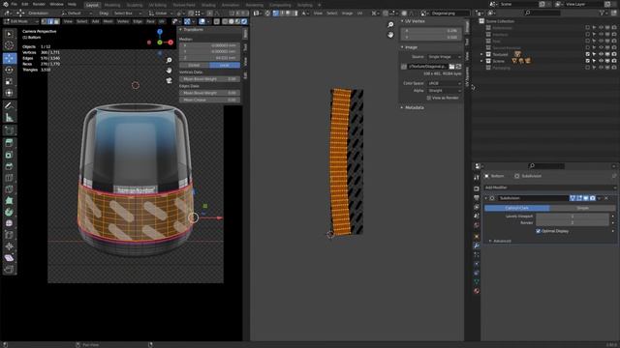620x348 pixels.
Task: Toggle camera view icon in 3D viewport
Action: 169,80
